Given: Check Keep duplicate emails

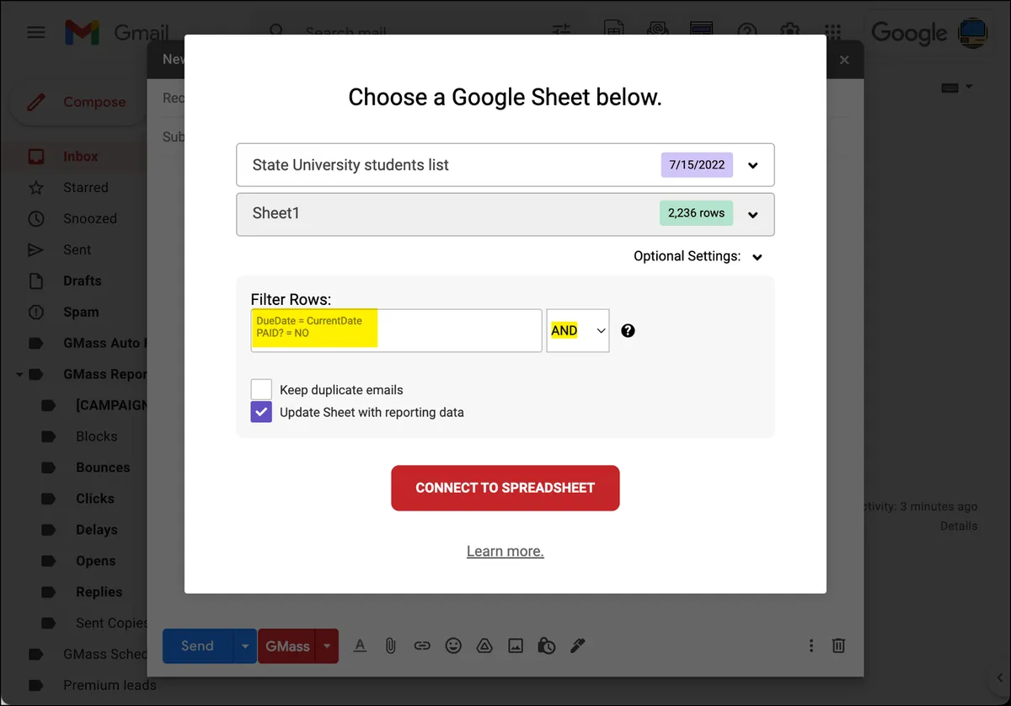Looking at the screenshot, I should 261,389.
